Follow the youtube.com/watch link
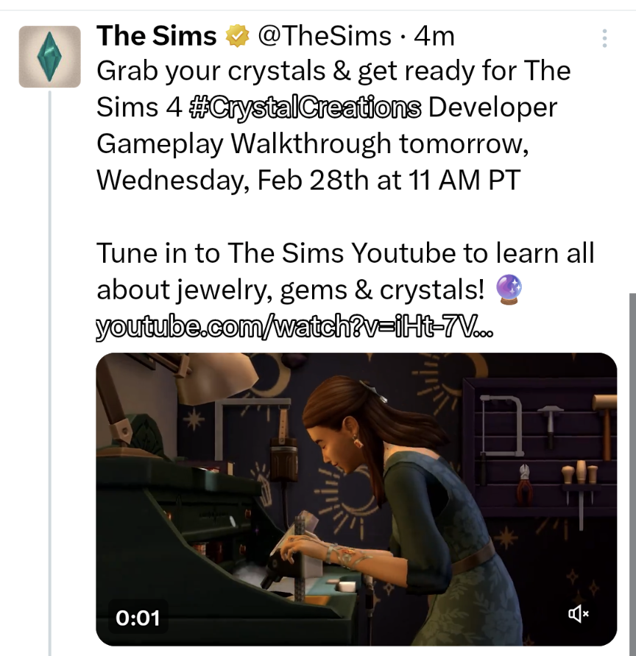636x656 pixels. [294, 326]
